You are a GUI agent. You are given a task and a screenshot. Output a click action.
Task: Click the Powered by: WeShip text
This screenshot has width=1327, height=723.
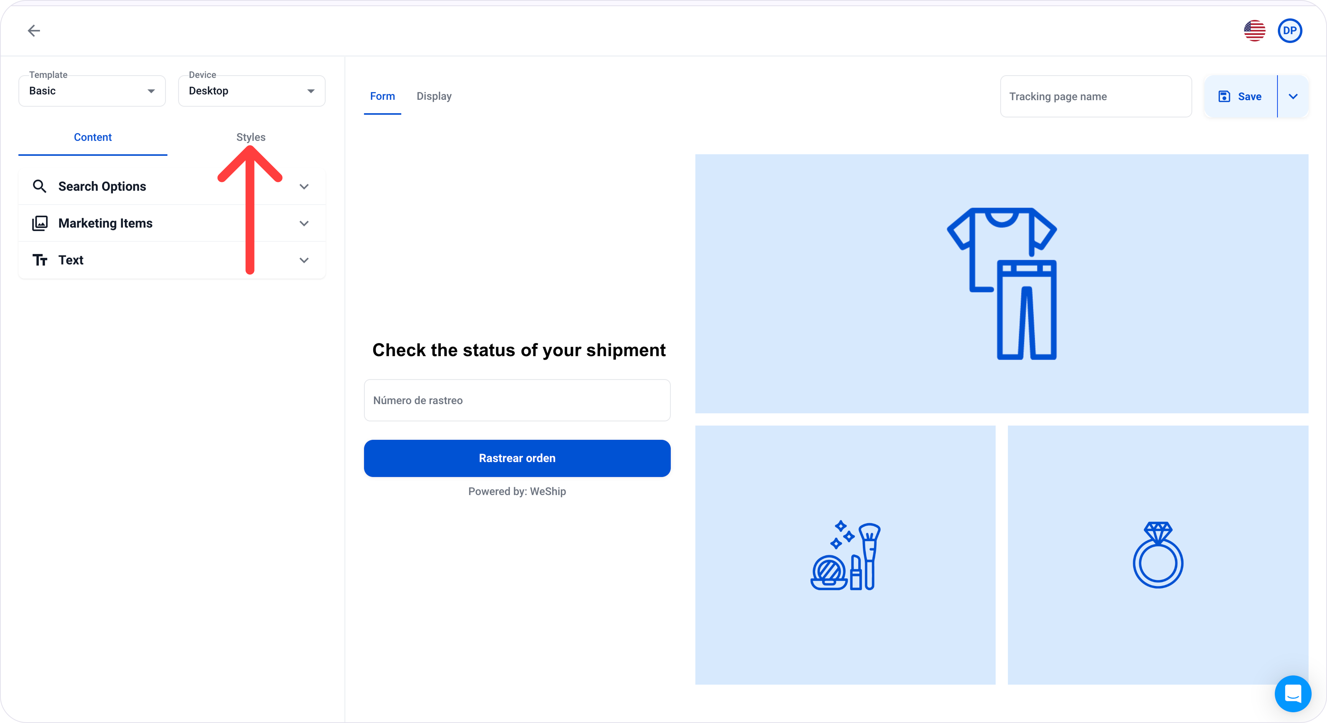[517, 491]
